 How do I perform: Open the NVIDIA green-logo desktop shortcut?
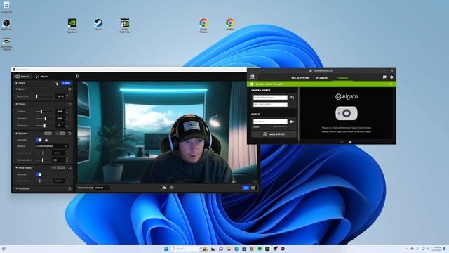click(x=72, y=25)
